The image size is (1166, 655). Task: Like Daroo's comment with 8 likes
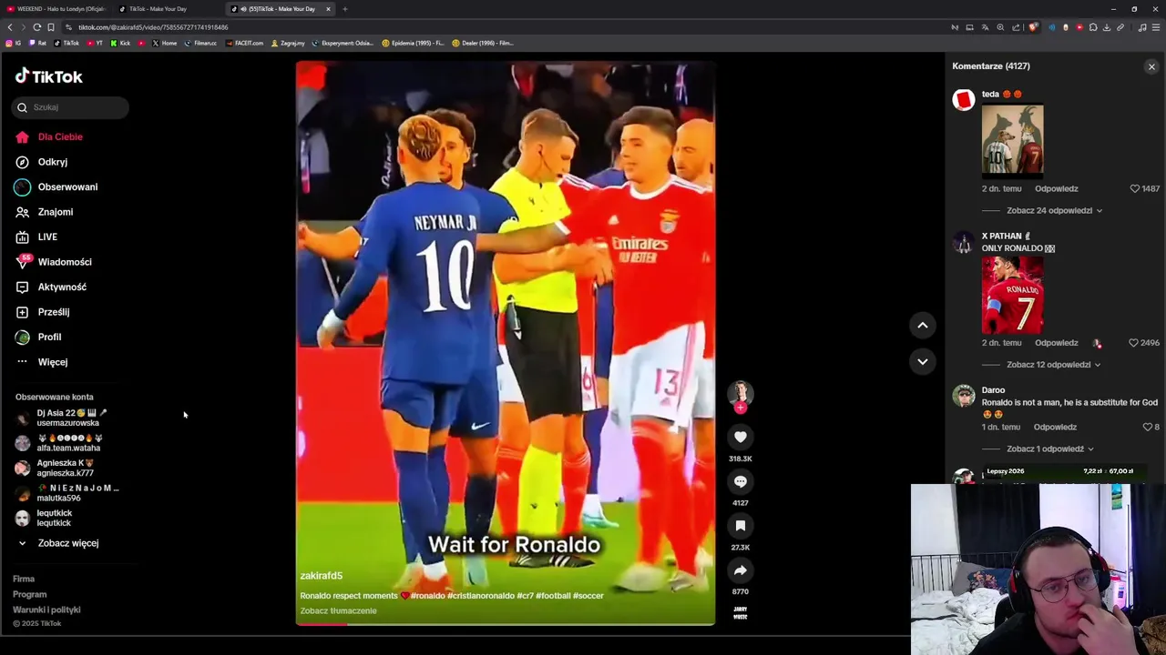(x=1147, y=427)
